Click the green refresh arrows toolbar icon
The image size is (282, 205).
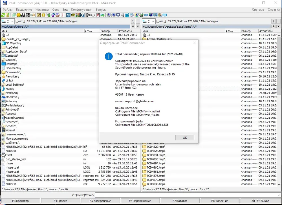click(3, 15)
